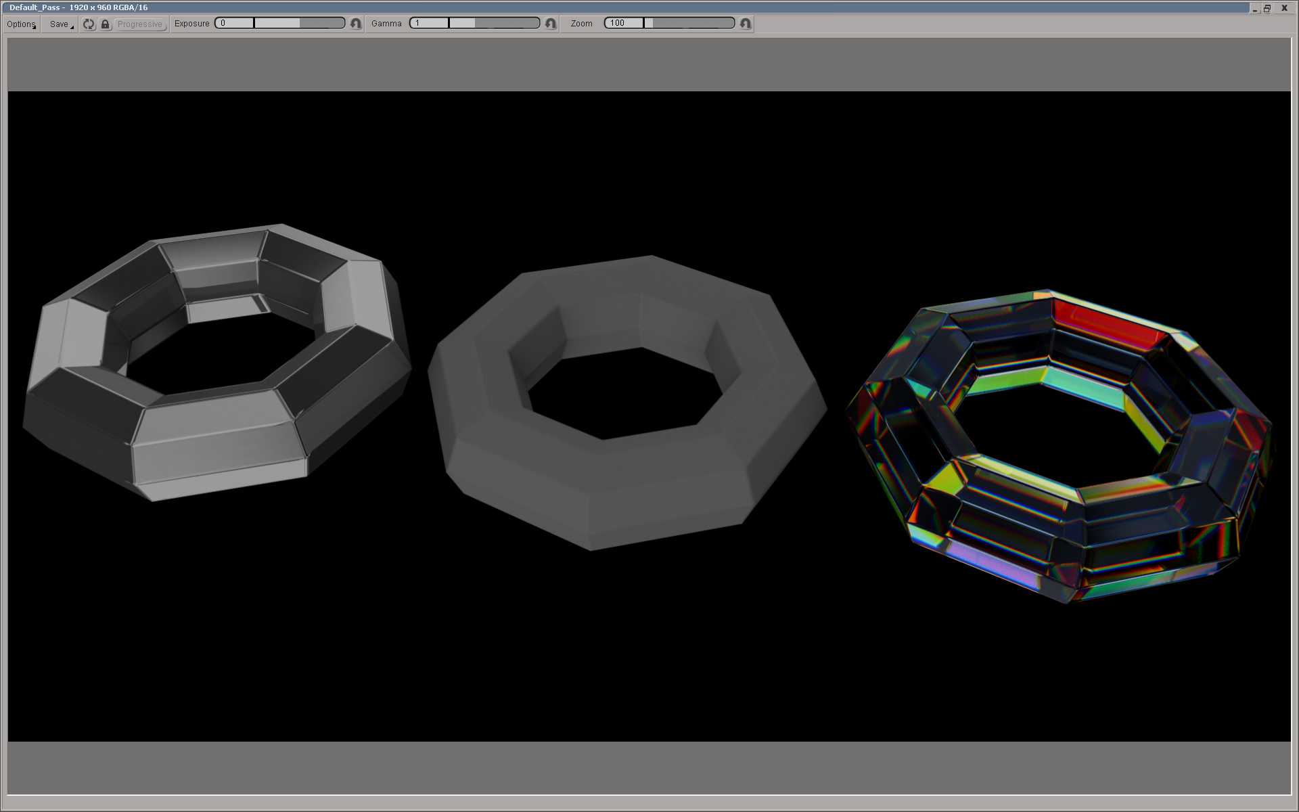This screenshot has width=1299, height=812.
Task: Reset Zoom with its undo arrow icon
Action: pyautogui.click(x=746, y=24)
